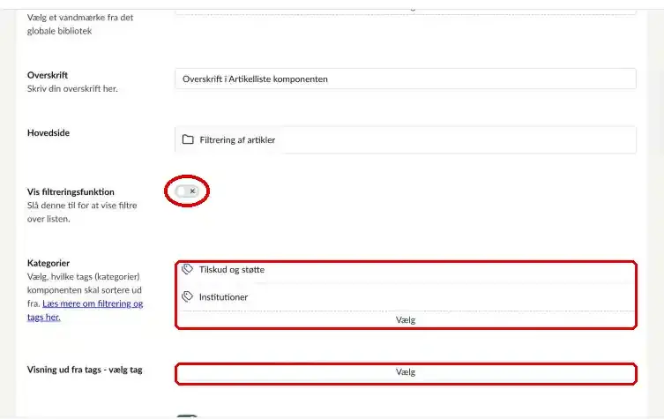
Task: Click Vælg button for Visning ud fra tags
Action: coord(406,372)
